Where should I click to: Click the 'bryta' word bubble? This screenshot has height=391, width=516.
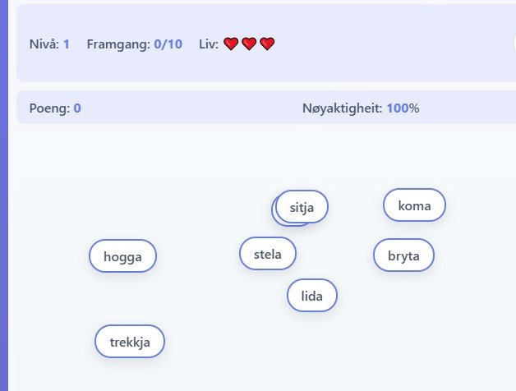point(403,255)
